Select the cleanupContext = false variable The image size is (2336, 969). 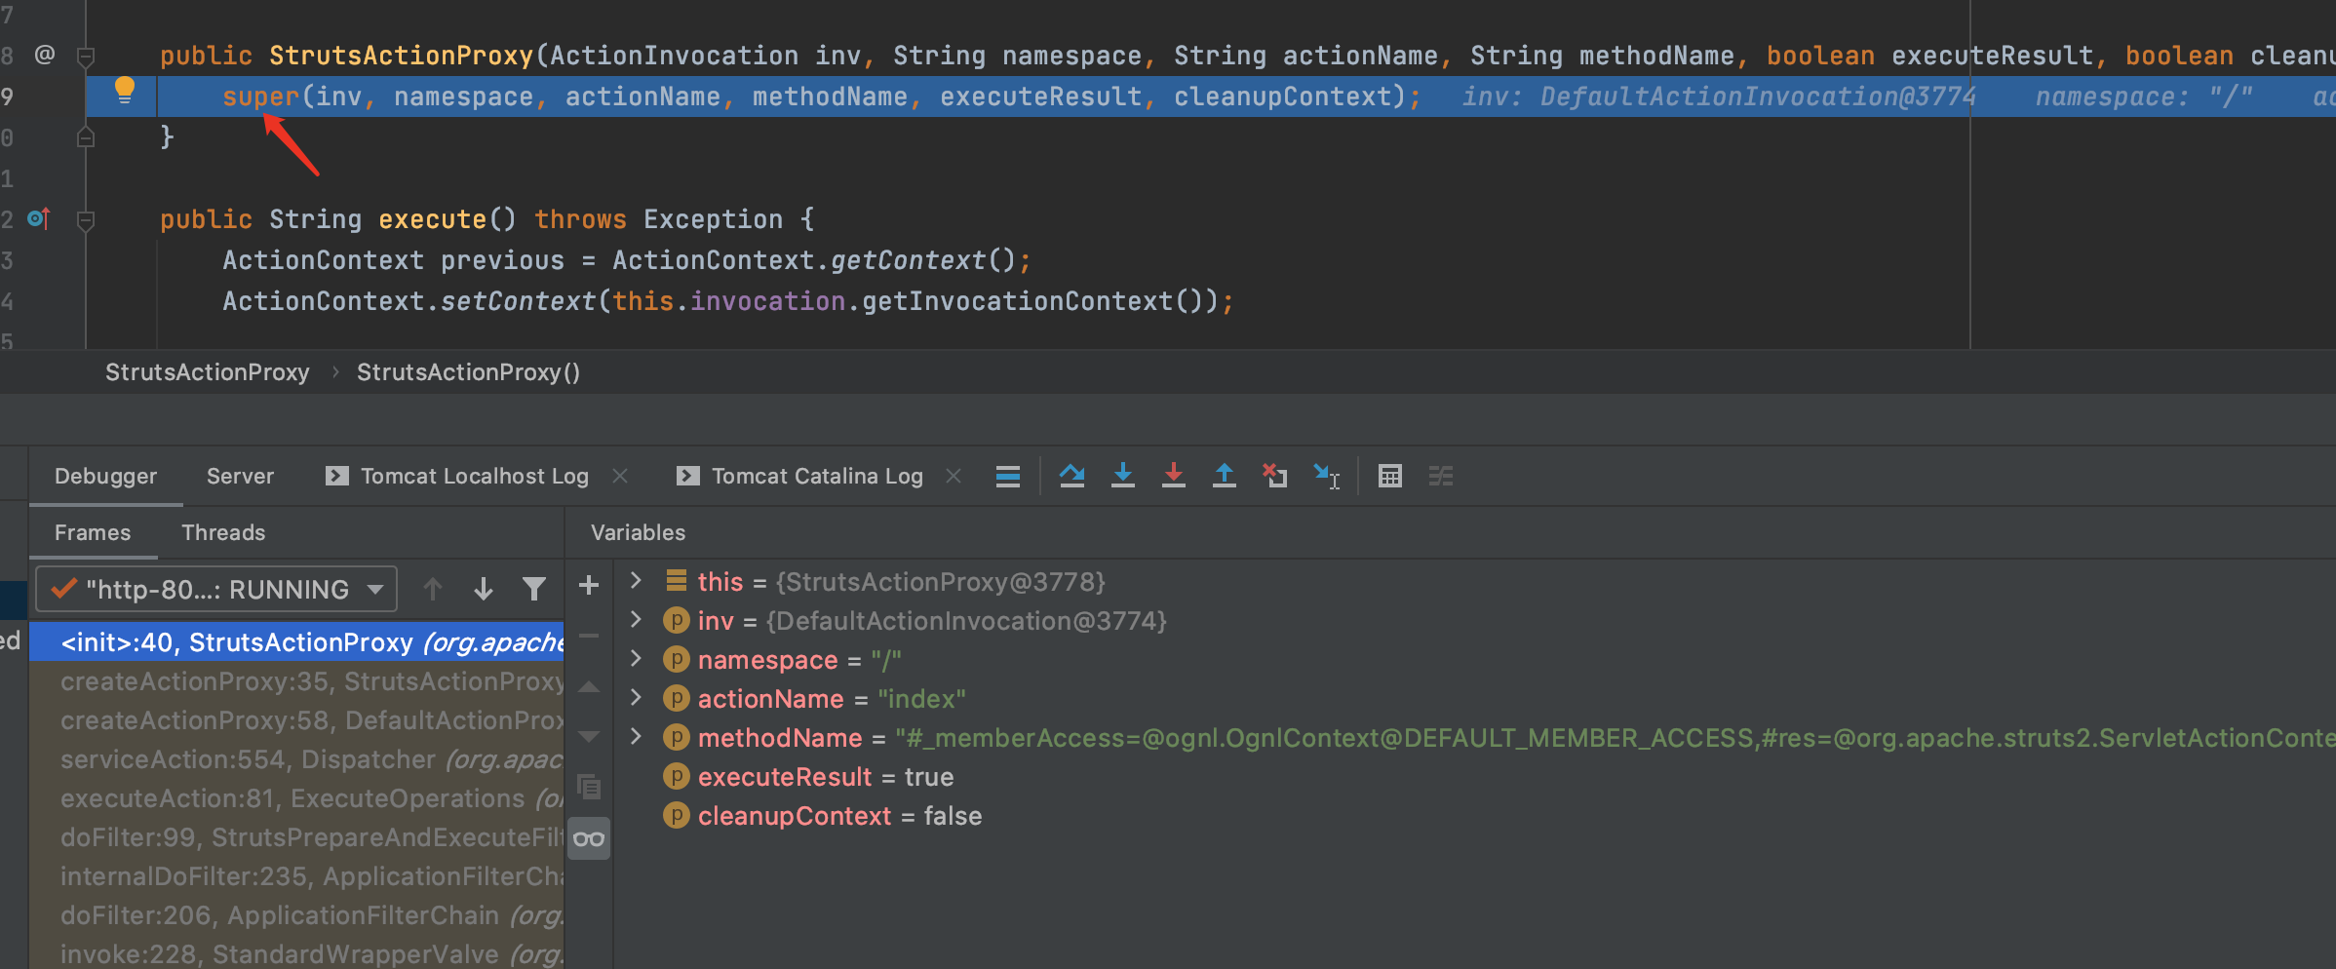pyautogui.click(x=822, y=816)
